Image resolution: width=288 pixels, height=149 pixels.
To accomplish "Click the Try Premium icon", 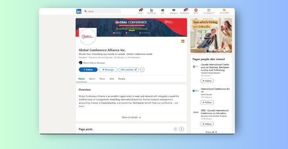I will pyautogui.click(x=224, y=11).
